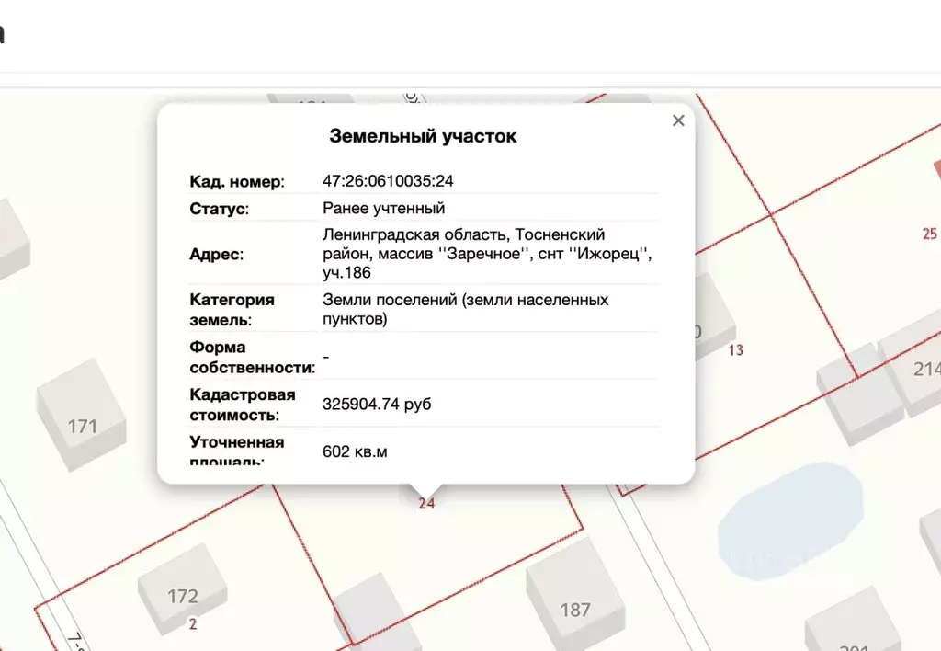The width and height of the screenshot is (941, 651).
Task: Click parcel label 2 near parcel 172
Action: click(x=192, y=624)
